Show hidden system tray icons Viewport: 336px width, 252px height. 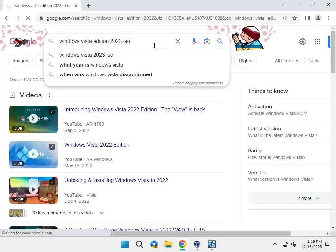click(275, 244)
